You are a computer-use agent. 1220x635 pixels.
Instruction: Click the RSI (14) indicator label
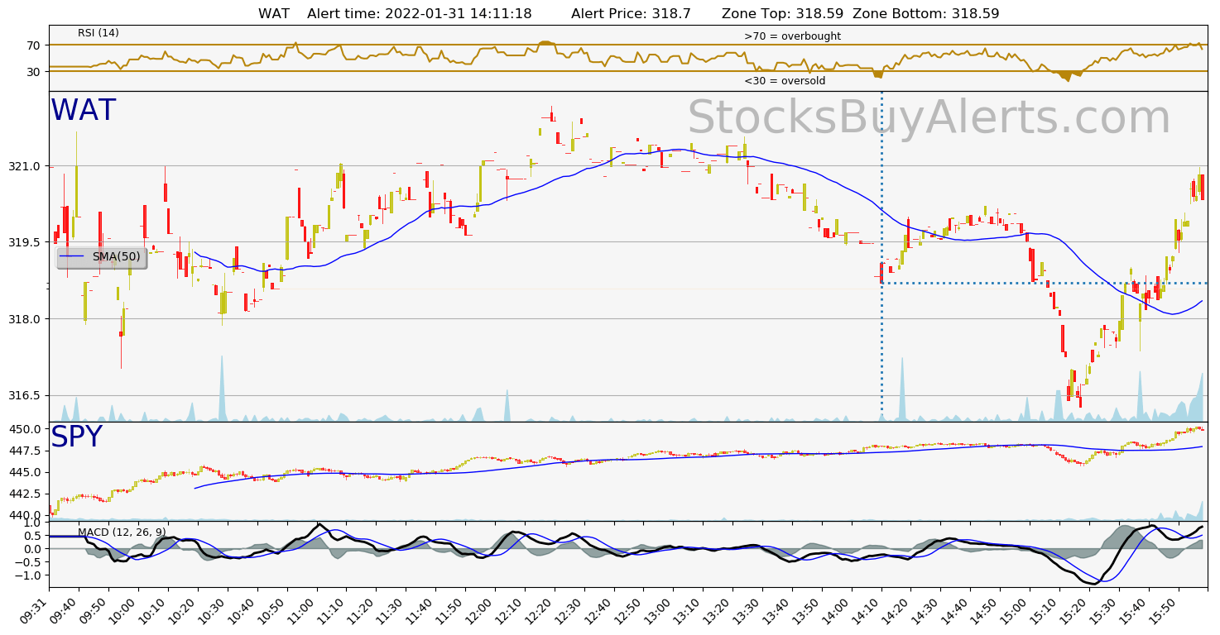point(98,33)
